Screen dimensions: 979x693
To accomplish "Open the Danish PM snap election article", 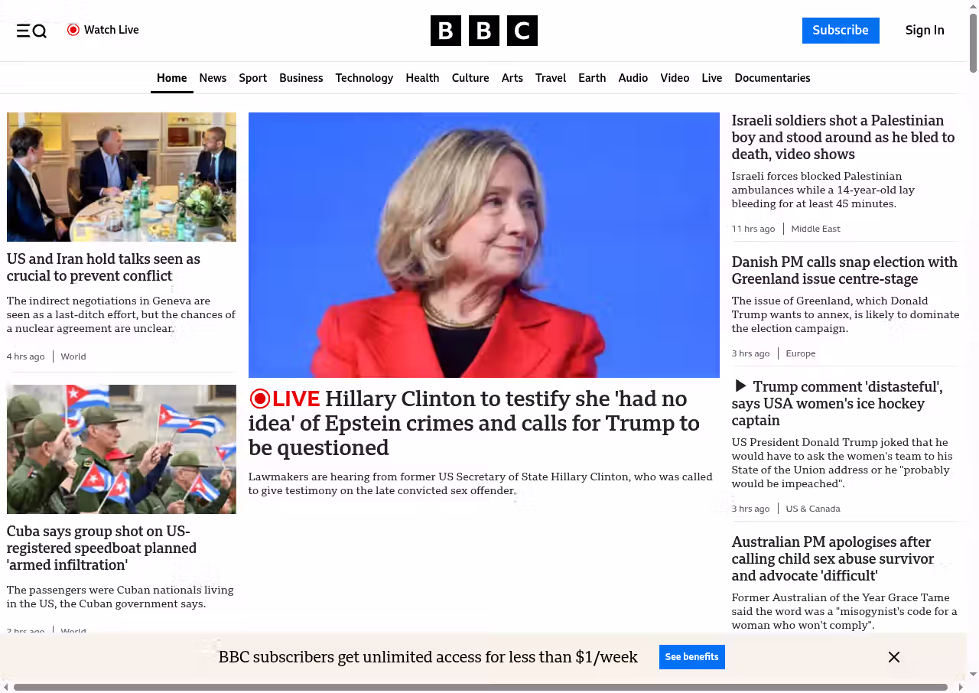I will [x=844, y=270].
